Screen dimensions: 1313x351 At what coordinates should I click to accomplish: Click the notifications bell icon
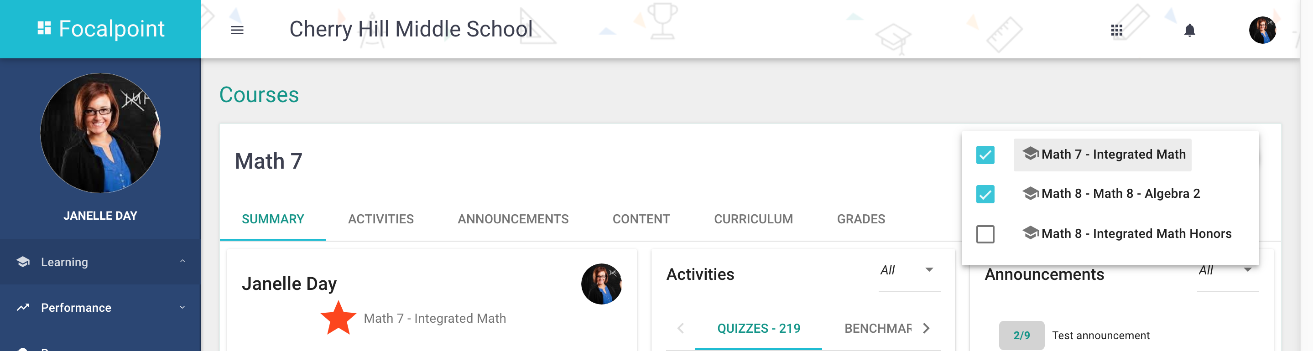(1190, 30)
